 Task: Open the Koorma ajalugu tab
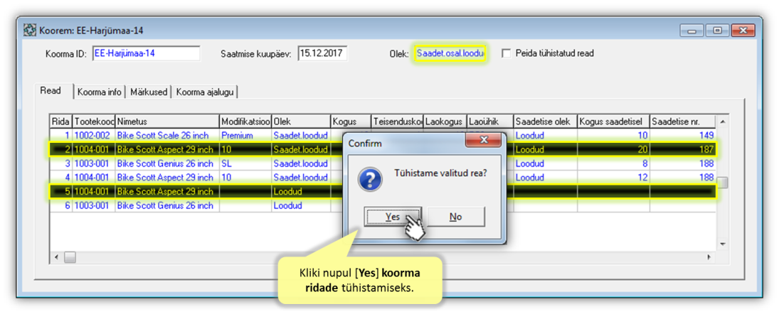point(206,92)
